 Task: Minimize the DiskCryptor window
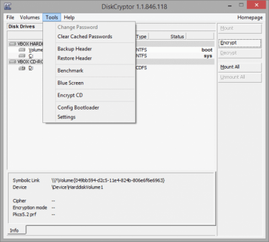(229, 6)
